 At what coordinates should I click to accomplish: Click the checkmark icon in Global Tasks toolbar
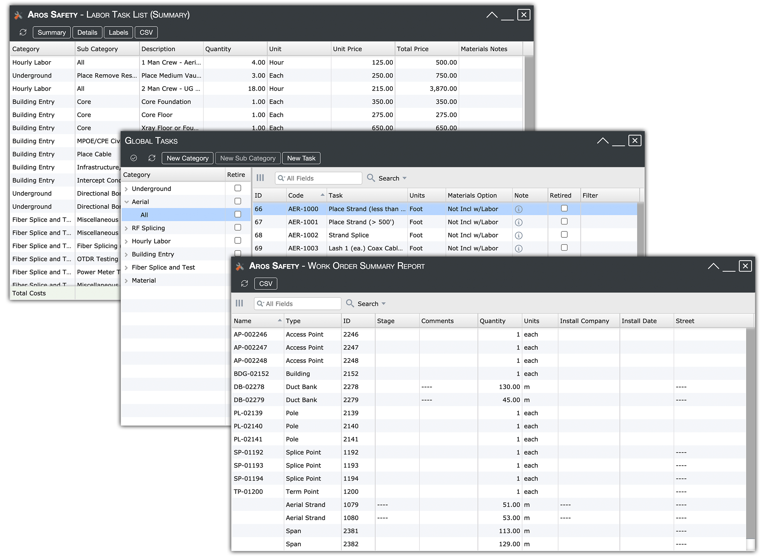[134, 158]
